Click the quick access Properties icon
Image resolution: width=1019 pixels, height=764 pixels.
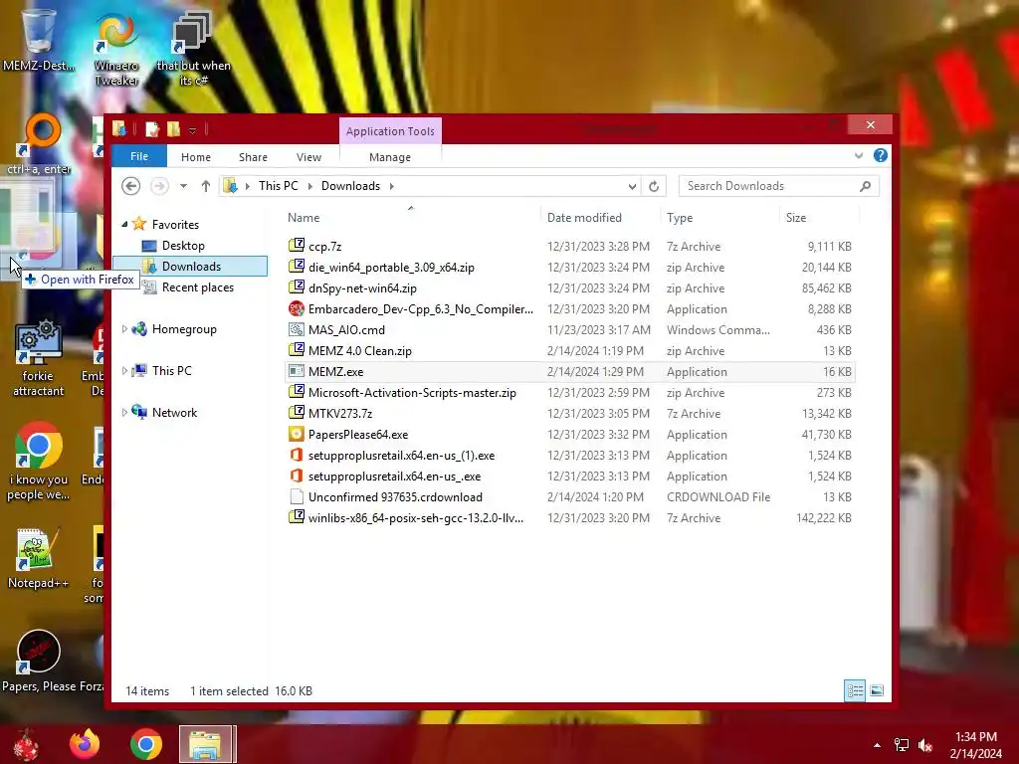152,129
